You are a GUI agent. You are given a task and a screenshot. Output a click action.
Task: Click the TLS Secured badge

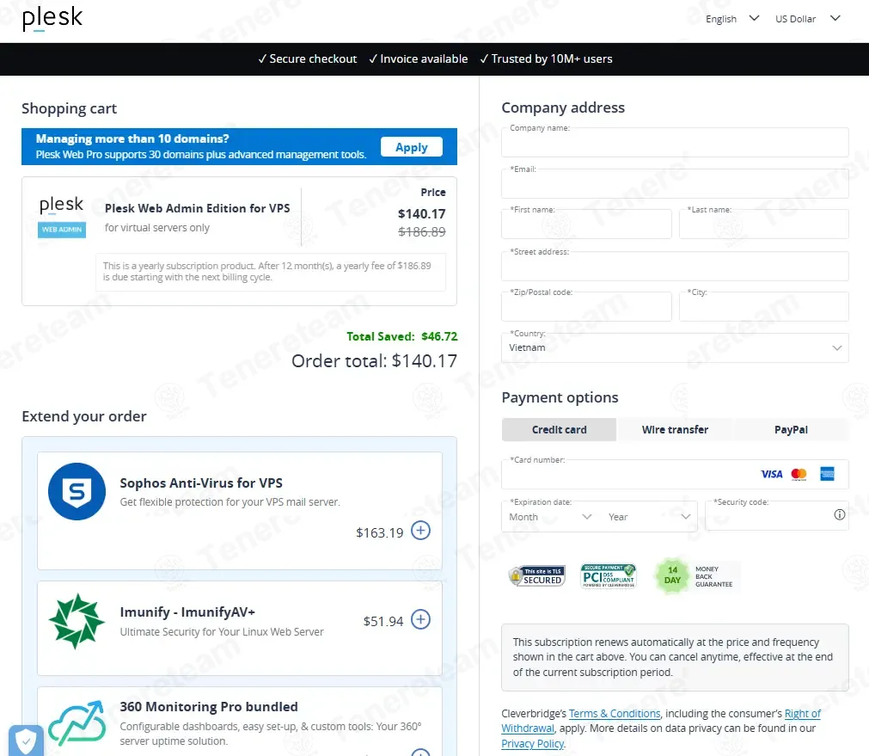tap(537, 576)
